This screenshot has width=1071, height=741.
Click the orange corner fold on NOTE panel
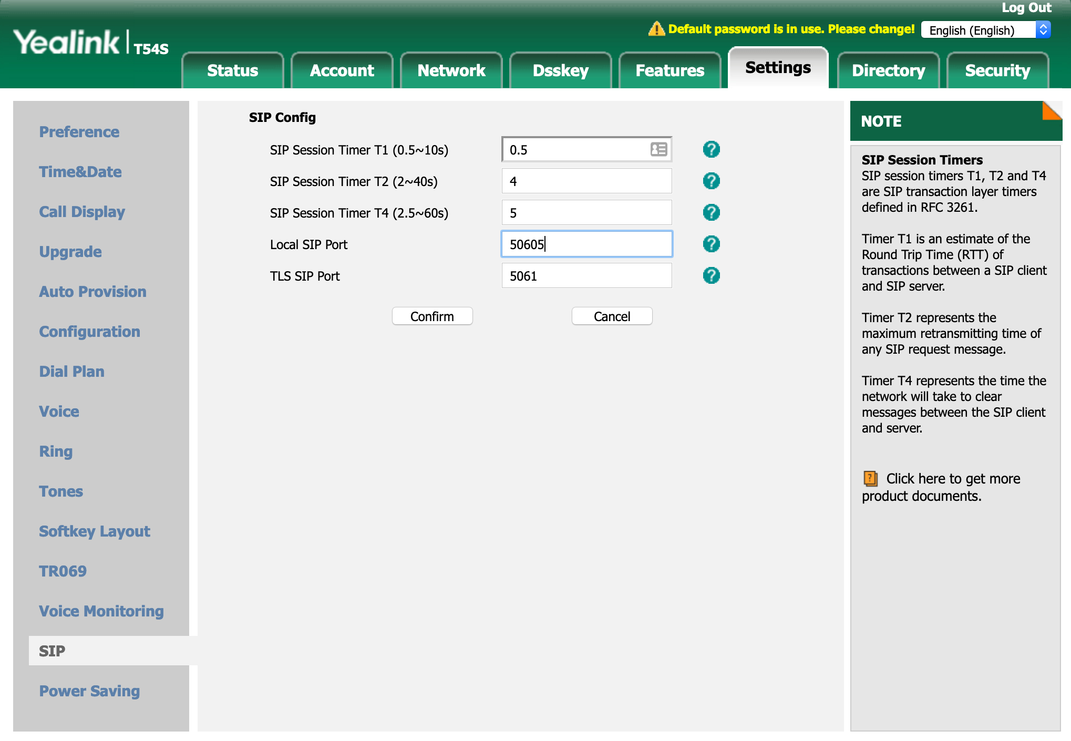pyautogui.click(x=1052, y=110)
